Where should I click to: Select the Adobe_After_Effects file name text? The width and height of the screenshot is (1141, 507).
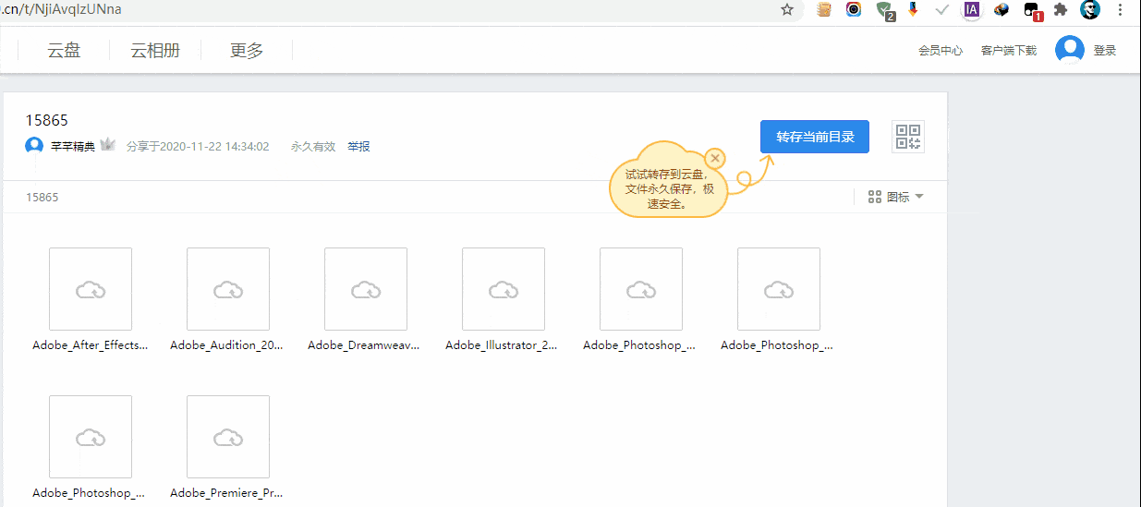(x=91, y=345)
